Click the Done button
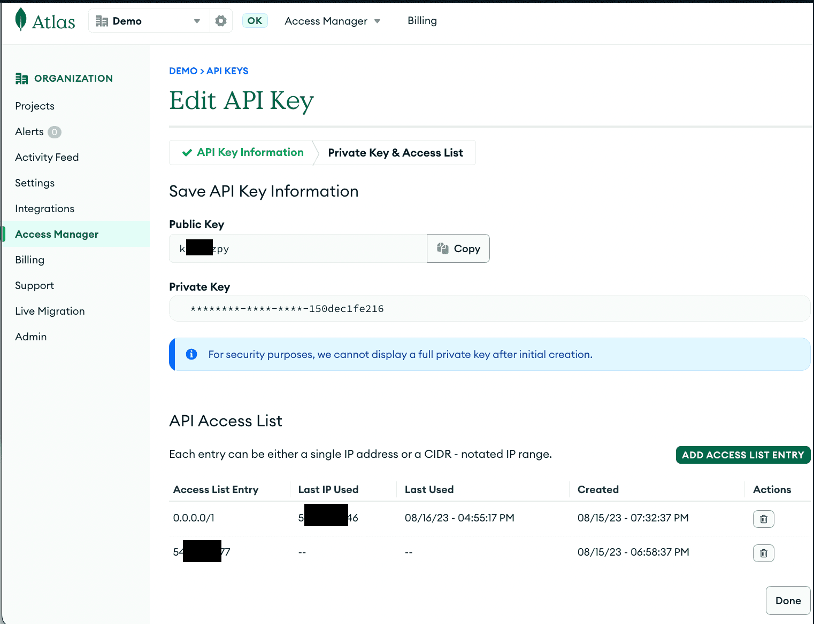The width and height of the screenshot is (814, 624). tap(788, 600)
